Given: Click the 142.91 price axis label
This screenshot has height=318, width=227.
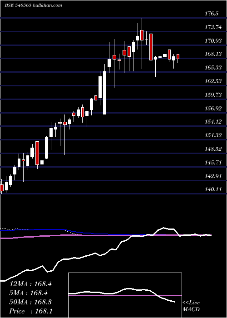Looking at the screenshot, I should click(x=213, y=176).
